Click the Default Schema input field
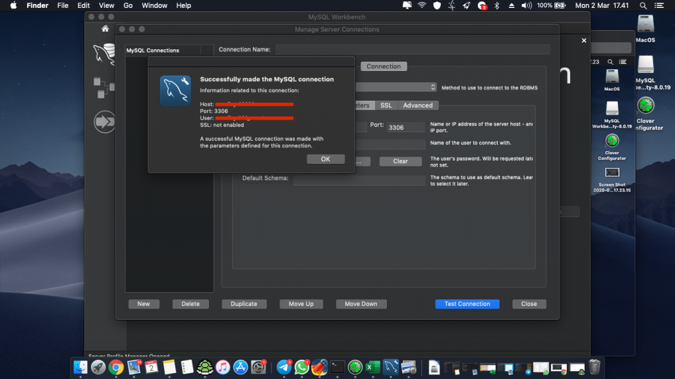Screen dimensions: 675x379 359,178
